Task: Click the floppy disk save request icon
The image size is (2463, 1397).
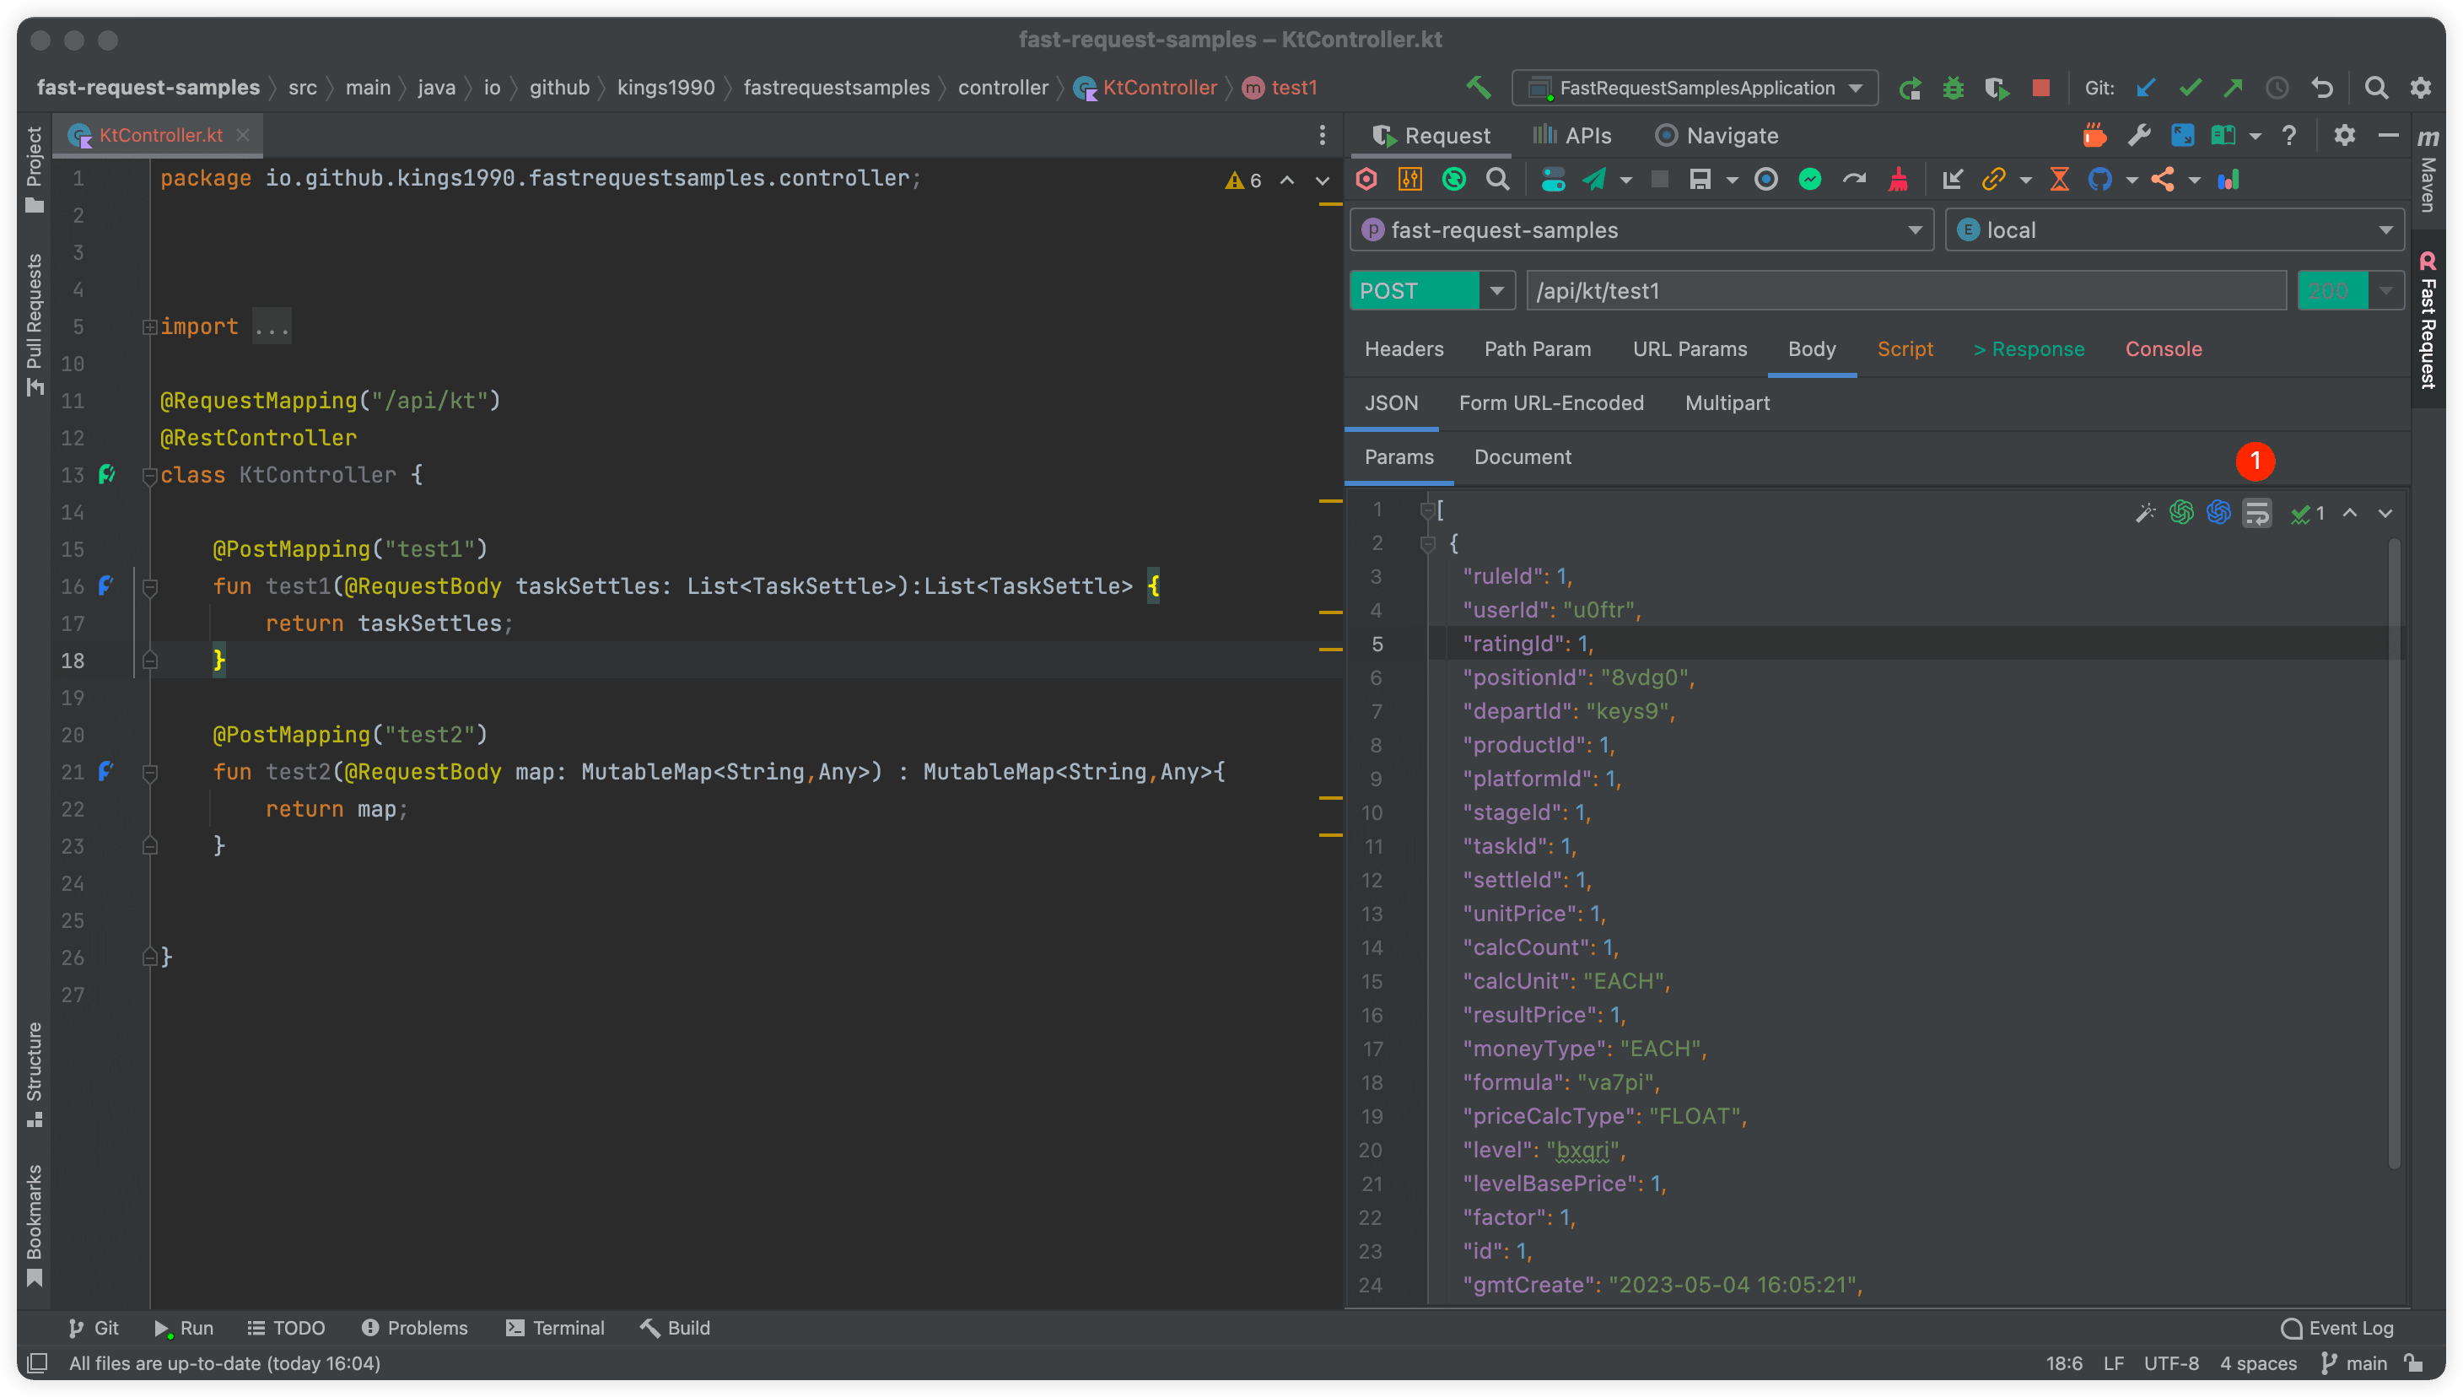Action: click(x=1700, y=180)
